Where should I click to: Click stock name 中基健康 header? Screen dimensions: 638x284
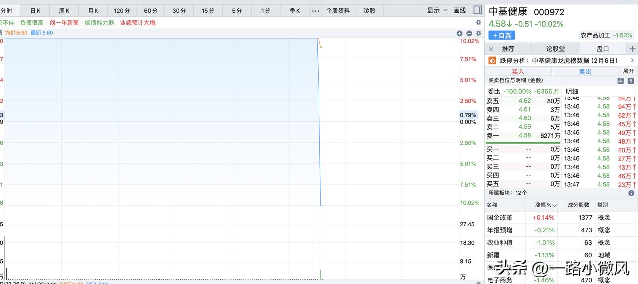tap(508, 11)
